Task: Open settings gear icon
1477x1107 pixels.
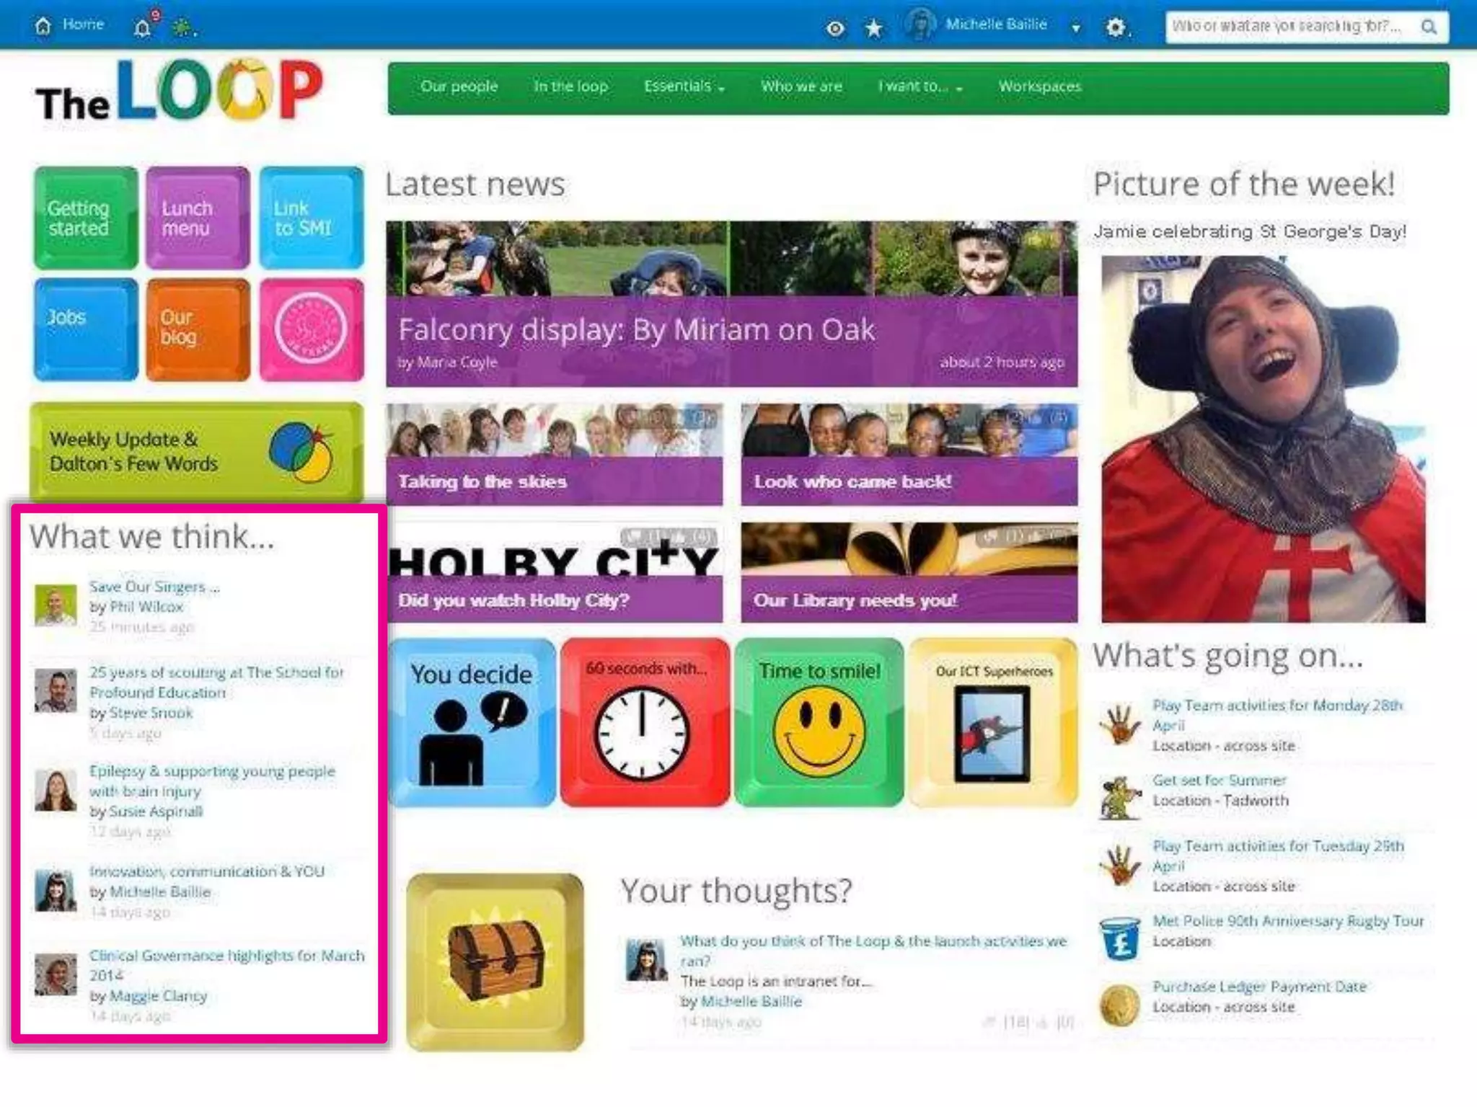Action: pos(1115,27)
